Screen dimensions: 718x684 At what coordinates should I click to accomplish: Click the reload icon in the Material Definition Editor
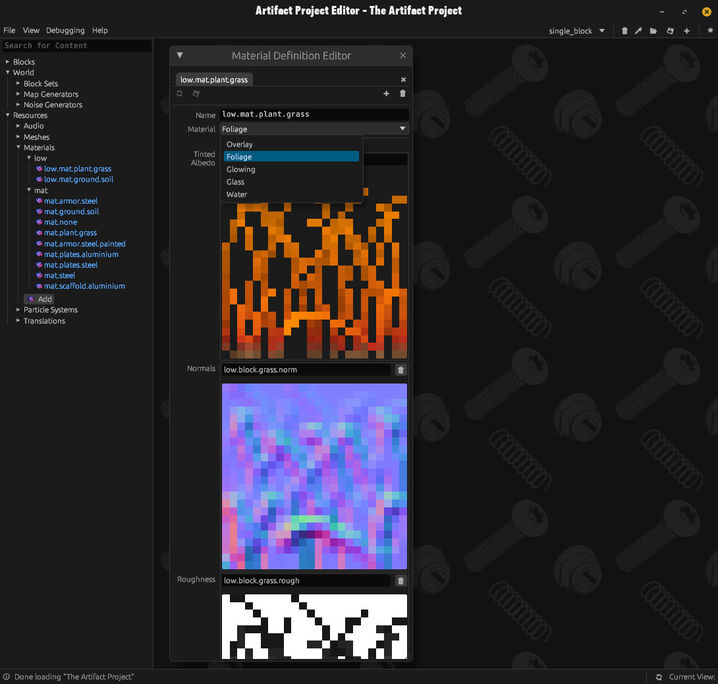pos(180,94)
